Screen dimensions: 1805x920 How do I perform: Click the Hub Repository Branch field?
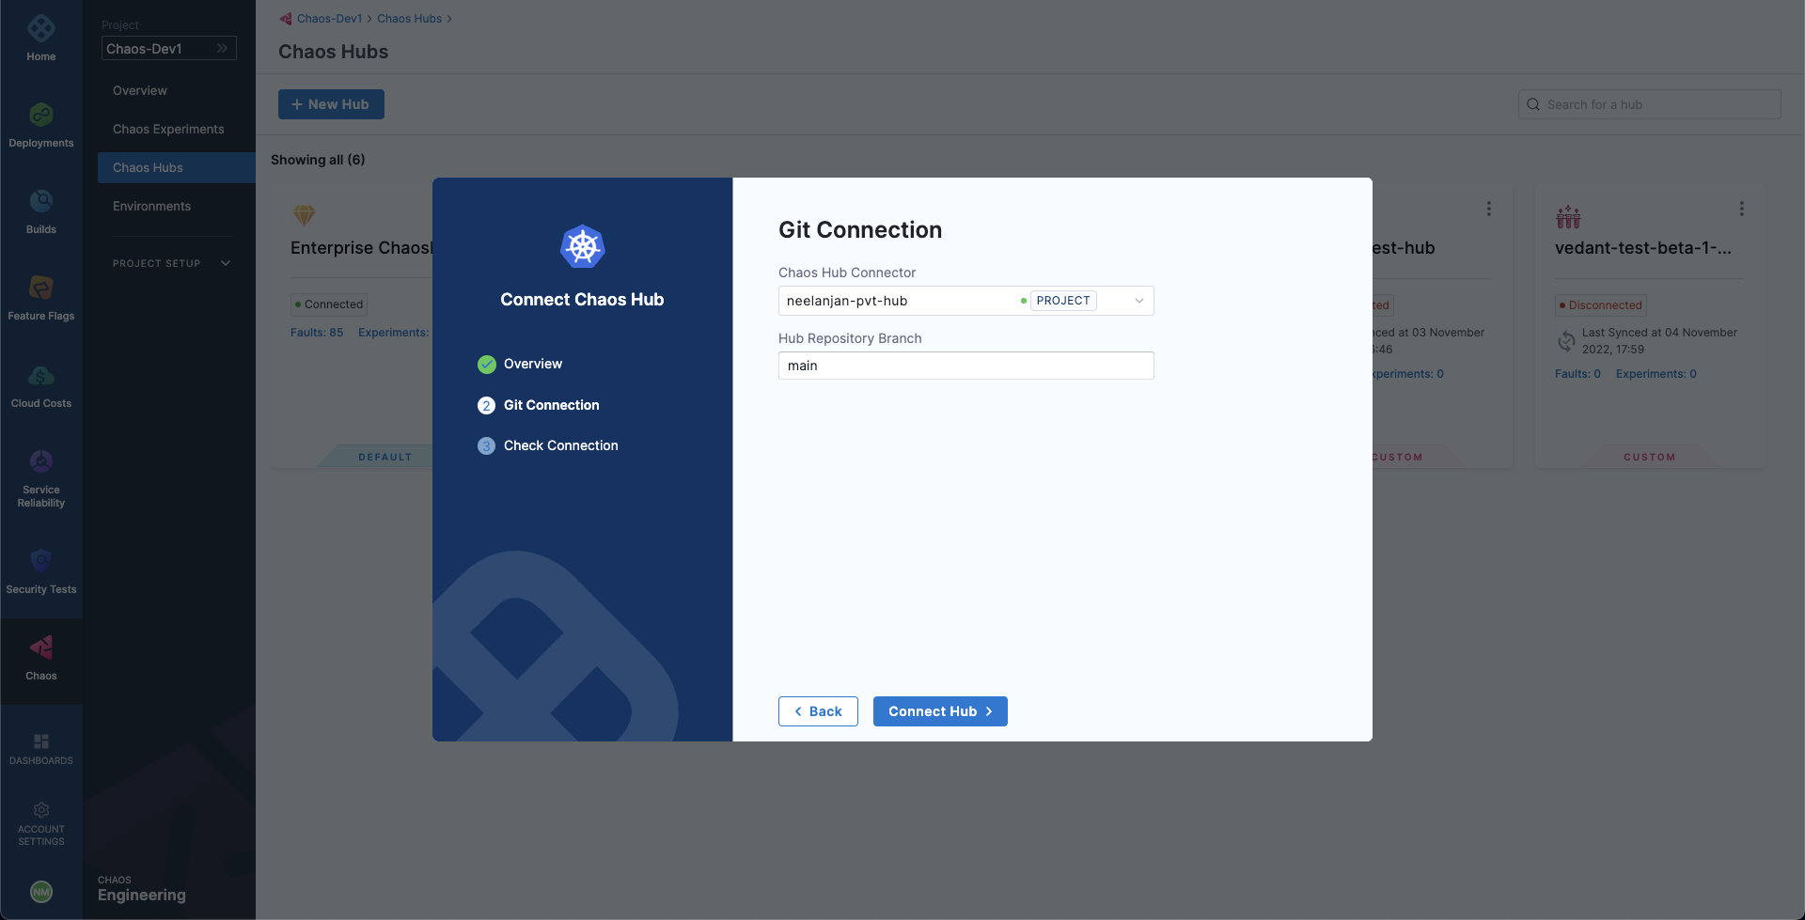click(x=965, y=366)
